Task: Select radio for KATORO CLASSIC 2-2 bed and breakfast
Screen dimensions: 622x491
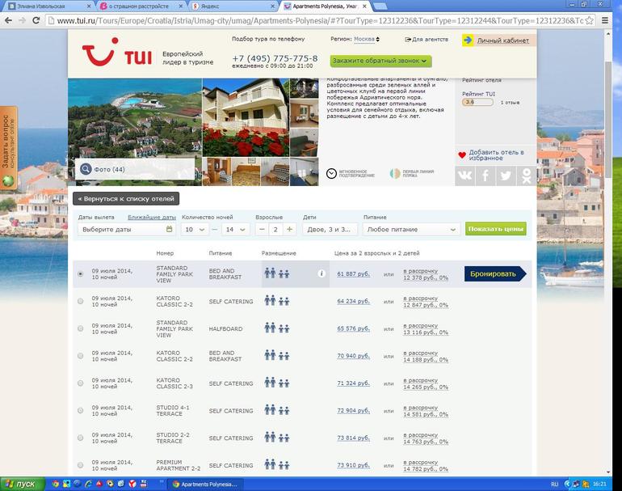Action: (81, 356)
